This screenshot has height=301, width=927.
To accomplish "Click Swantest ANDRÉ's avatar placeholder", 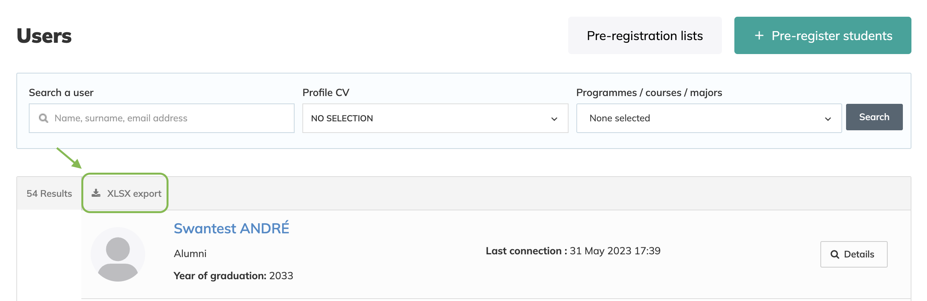I will 118,254.
